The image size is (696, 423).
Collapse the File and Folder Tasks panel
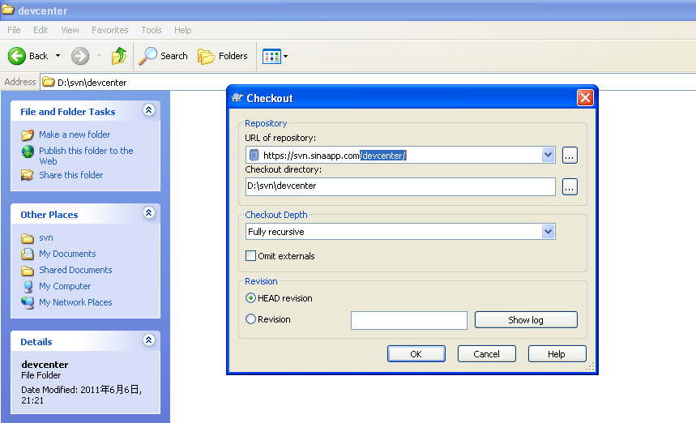(148, 110)
